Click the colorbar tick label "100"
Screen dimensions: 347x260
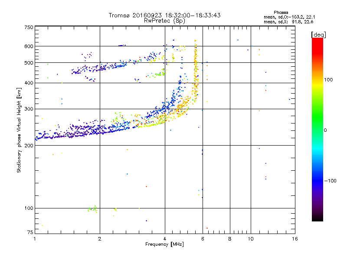(328, 80)
